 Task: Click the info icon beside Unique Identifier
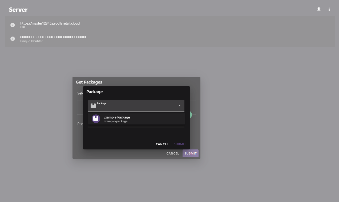13,39
